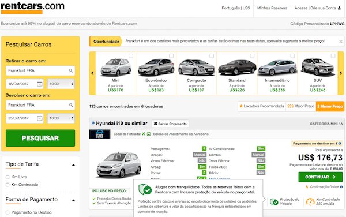Click the US$ 176,73 total price

click(320, 158)
